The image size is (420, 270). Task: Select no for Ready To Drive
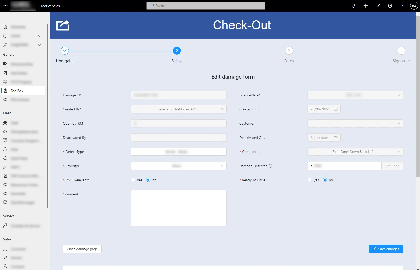point(325,180)
